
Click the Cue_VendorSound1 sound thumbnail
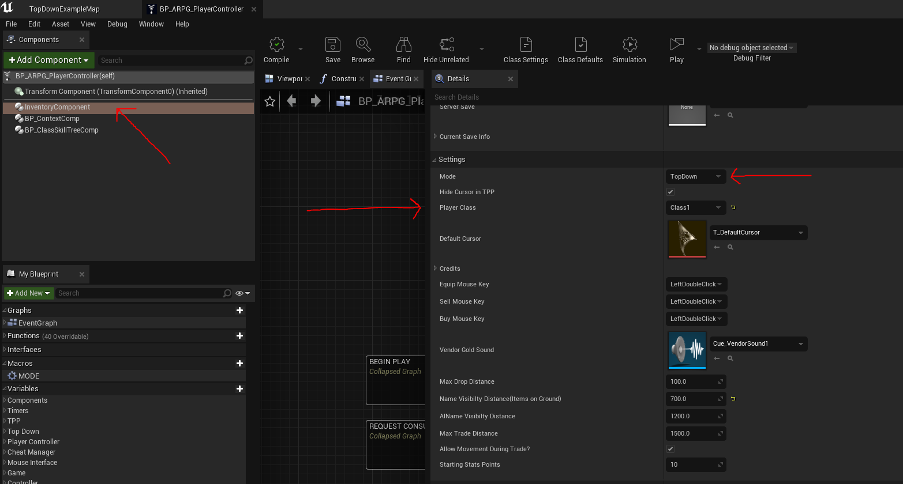[687, 350]
